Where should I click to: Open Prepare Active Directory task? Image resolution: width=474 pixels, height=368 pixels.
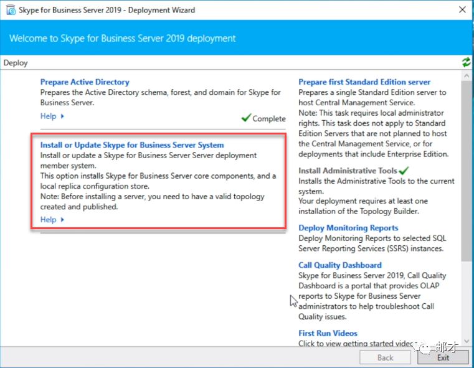pos(85,82)
